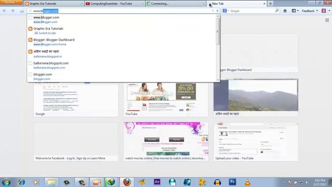Viewport: 332px width, 187px height.
Task: Open Windows Media Player from taskbar
Action: point(36,182)
